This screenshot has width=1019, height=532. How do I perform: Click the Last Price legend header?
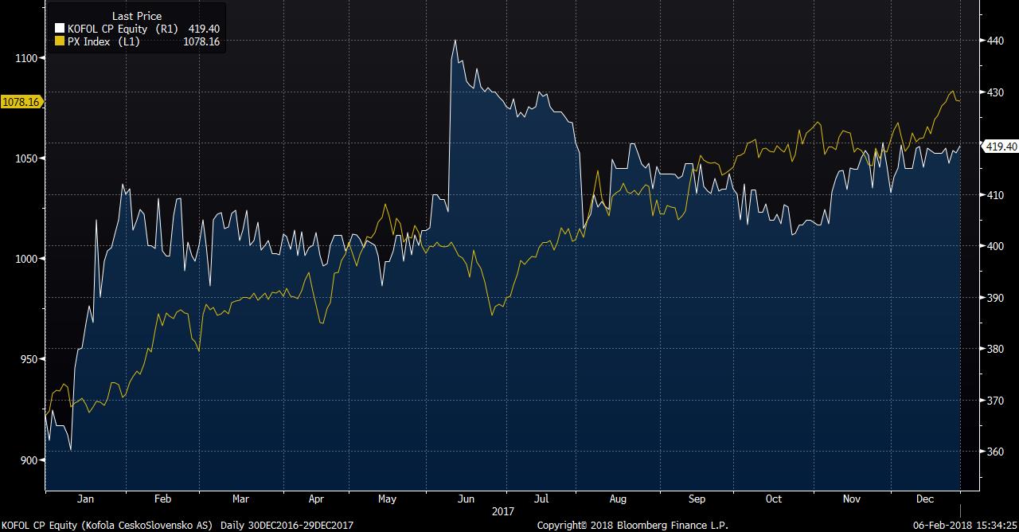[x=136, y=16]
